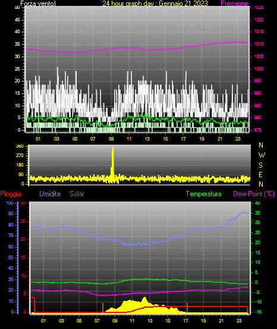The height and width of the screenshot is (329, 277).
Task: Click hour 23 on bottom graph axis
Action: tap(239, 321)
